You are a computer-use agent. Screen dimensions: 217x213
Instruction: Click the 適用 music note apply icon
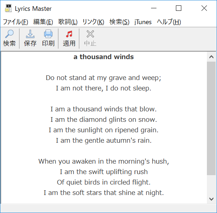(x=69, y=35)
